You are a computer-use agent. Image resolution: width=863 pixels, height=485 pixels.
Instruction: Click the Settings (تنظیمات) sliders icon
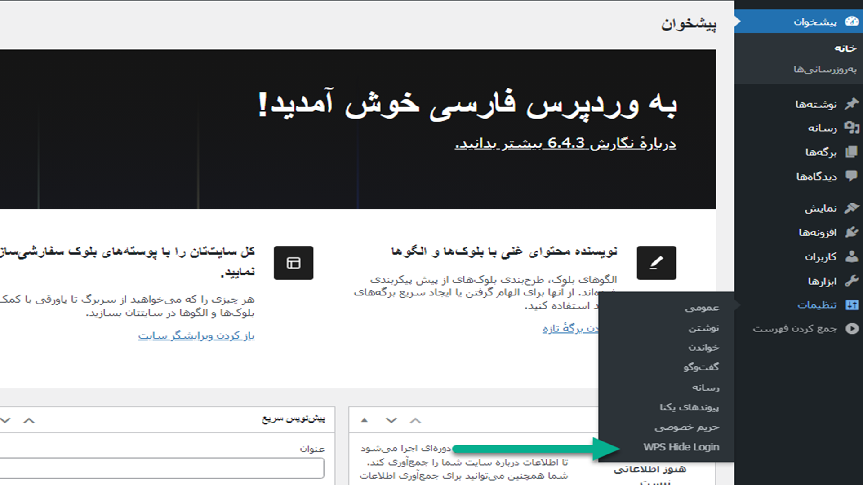(x=851, y=305)
